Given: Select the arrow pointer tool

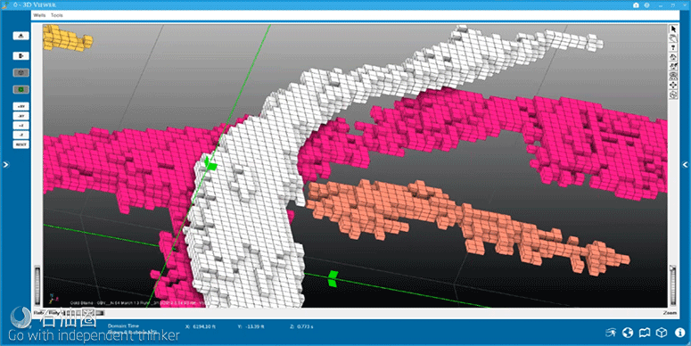Looking at the screenshot, I should (673, 29).
